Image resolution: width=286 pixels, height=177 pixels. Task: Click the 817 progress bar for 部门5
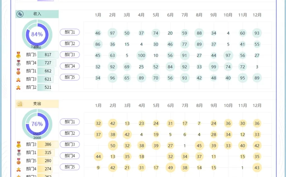[x=48, y=55]
